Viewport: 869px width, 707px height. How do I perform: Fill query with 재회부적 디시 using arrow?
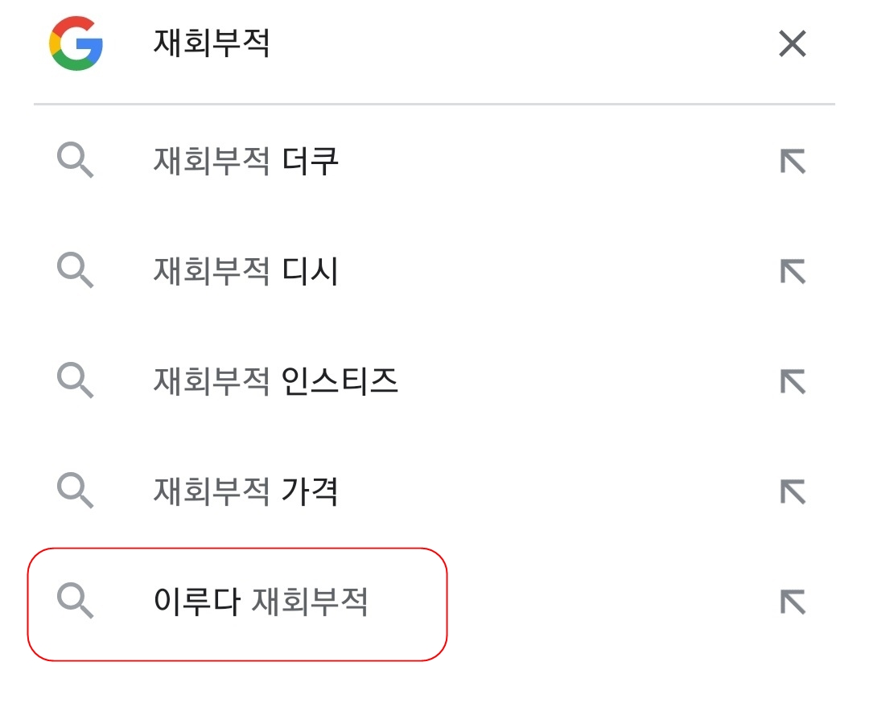point(793,272)
